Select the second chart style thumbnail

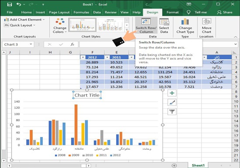point(110,24)
